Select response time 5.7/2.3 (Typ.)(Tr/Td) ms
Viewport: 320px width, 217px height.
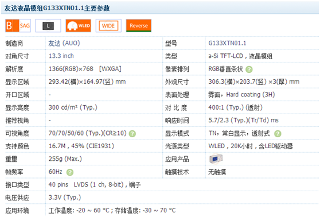[243, 120]
